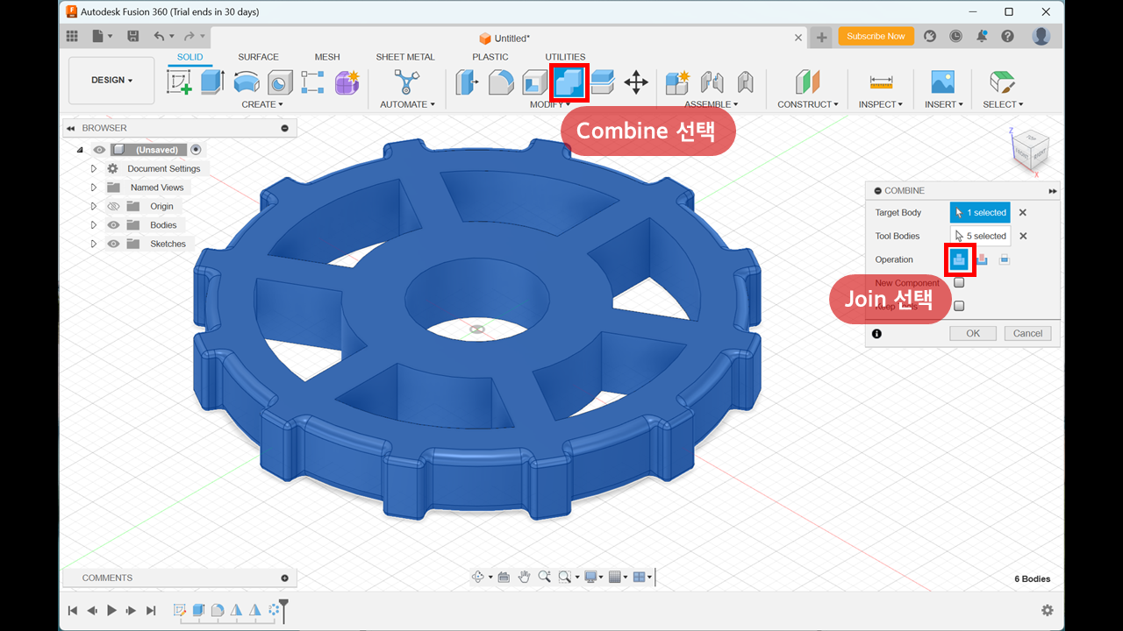Click the Create Sketch icon
Image resolution: width=1123 pixels, height=631 pixels.
coord(179,82)
